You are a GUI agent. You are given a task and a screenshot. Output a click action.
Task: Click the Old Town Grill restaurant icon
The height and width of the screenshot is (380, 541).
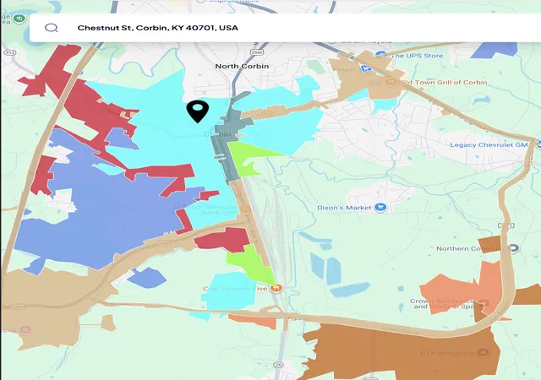pos(391,82)
